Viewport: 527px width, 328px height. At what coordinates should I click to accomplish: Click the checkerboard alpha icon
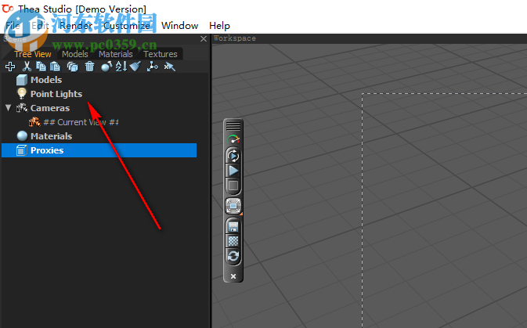point(233,241)
